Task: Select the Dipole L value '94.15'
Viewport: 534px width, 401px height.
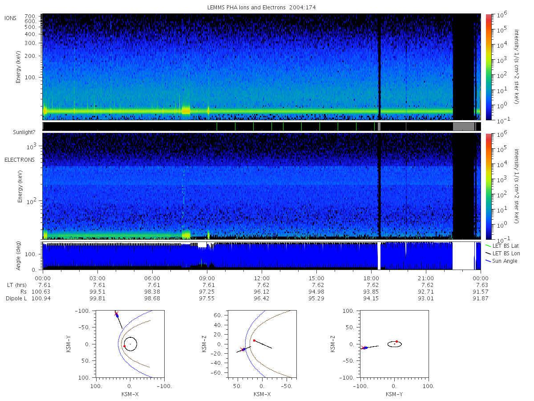Action: coord(372,298)
